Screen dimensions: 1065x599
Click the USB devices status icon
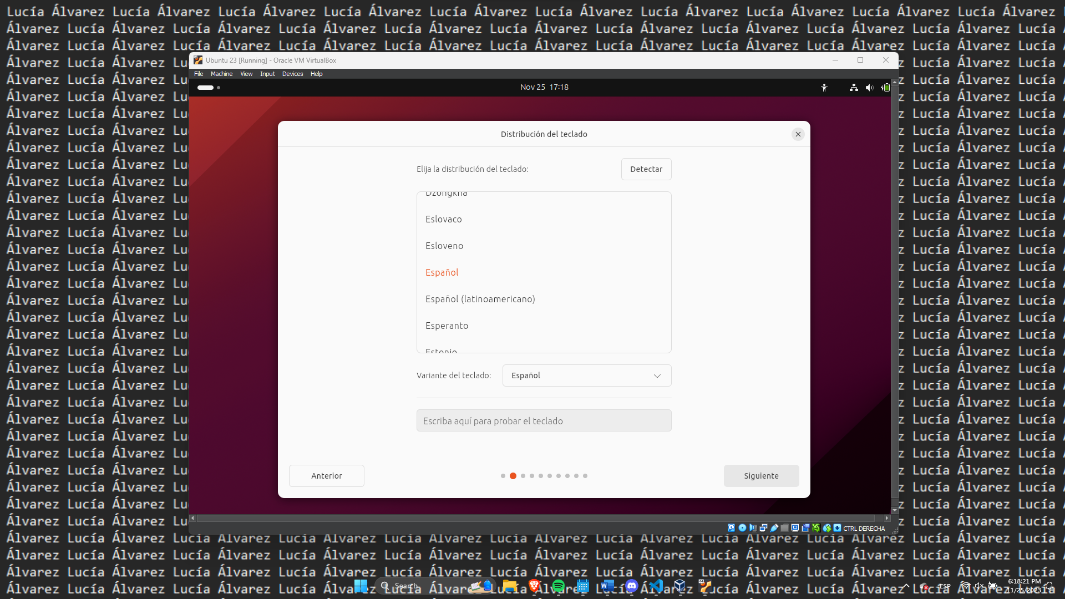pos(774,528)
